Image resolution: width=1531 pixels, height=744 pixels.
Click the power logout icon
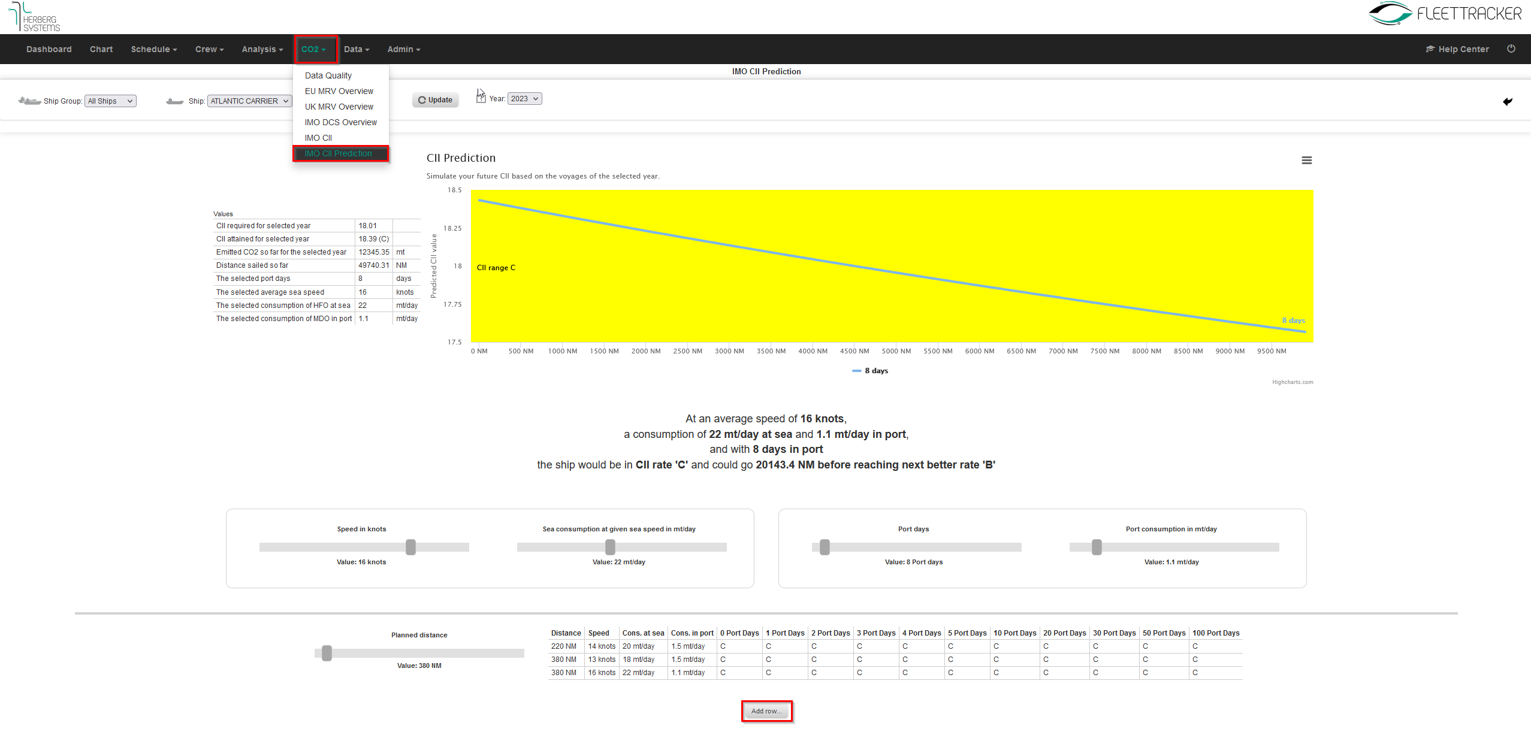[x=1511, y=49]
